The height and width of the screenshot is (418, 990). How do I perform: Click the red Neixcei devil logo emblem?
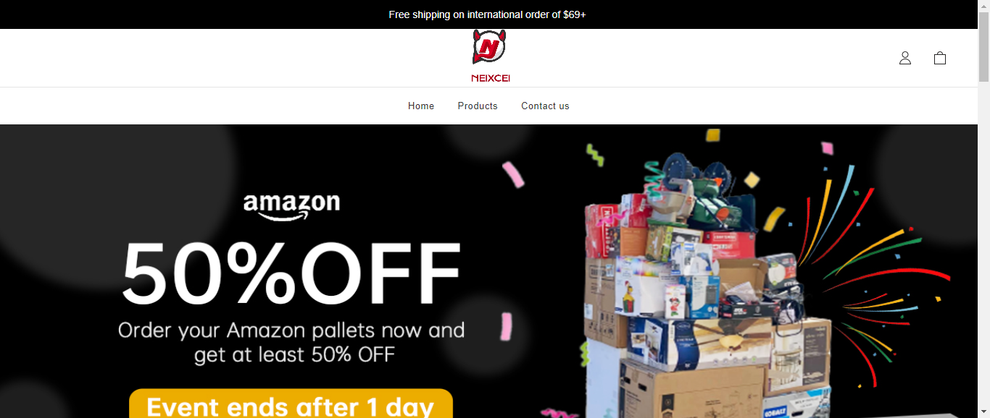(x=489, y=47)
